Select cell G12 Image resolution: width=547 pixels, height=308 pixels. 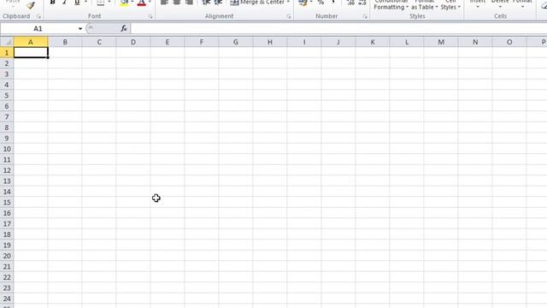[x=236, y=170]
